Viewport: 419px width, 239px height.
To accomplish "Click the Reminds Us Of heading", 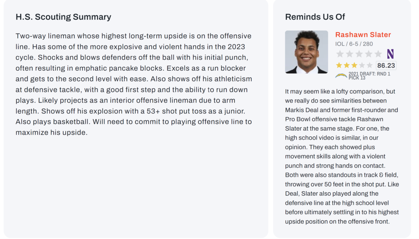I will click(x=315, y=17).
